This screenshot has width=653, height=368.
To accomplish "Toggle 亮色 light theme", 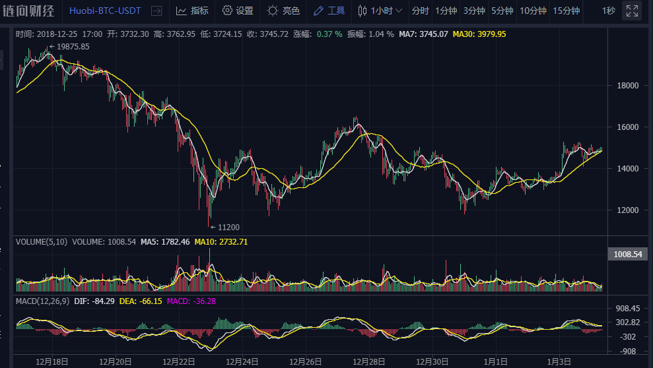I will (284, 11).
